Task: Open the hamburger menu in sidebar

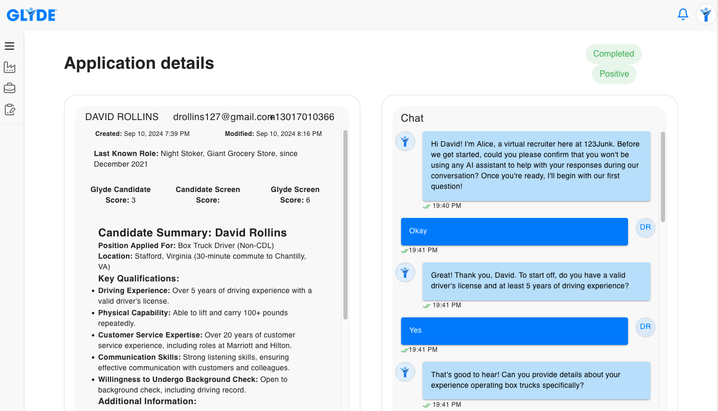Action: click(10, 46)
